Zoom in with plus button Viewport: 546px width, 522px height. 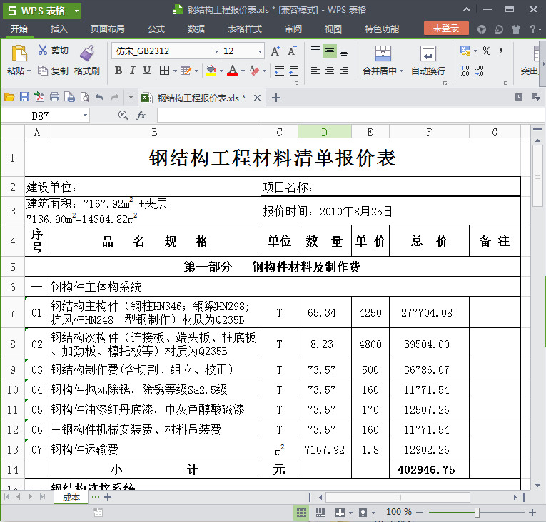tap(532, 513)
